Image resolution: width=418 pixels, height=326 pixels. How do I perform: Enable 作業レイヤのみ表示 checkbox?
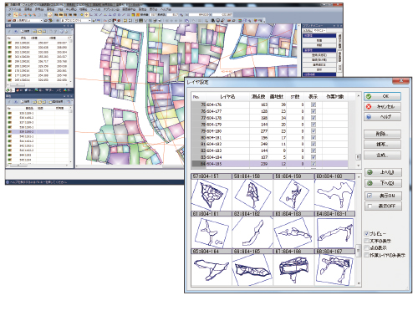click(367, 255)
